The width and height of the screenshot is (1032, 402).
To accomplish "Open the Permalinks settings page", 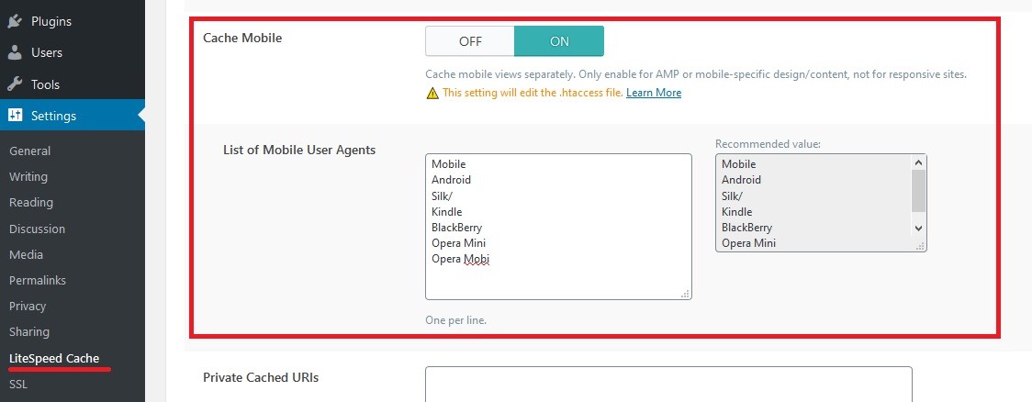I will (x=39, y=280).
